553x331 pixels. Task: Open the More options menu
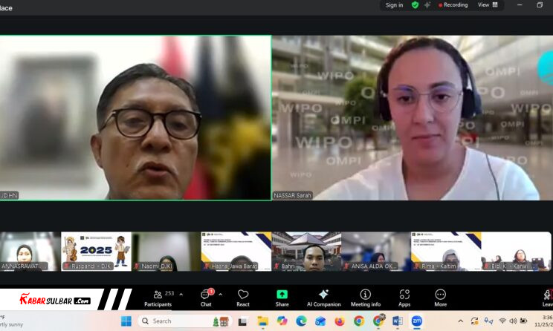[x=440, y=298]
